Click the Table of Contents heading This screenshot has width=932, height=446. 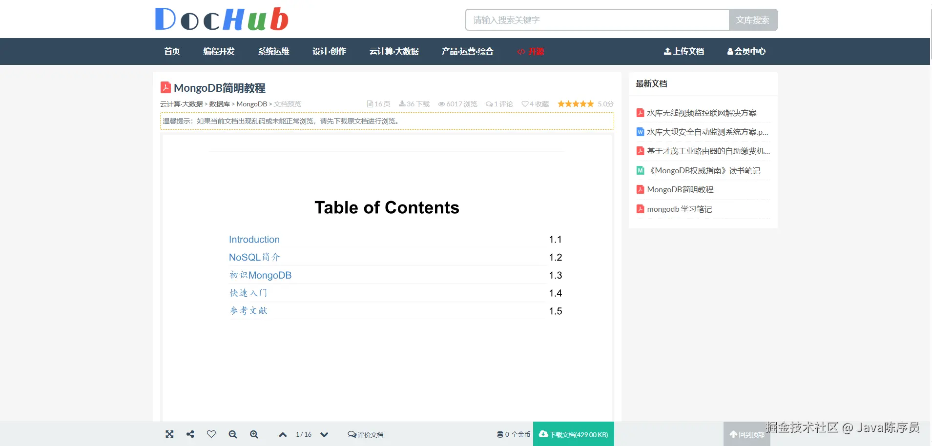[387, 208]
